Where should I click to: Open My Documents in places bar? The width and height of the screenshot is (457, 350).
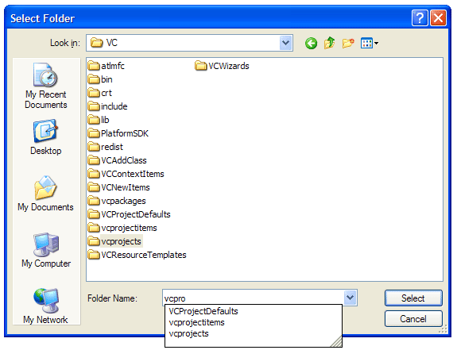46,194
